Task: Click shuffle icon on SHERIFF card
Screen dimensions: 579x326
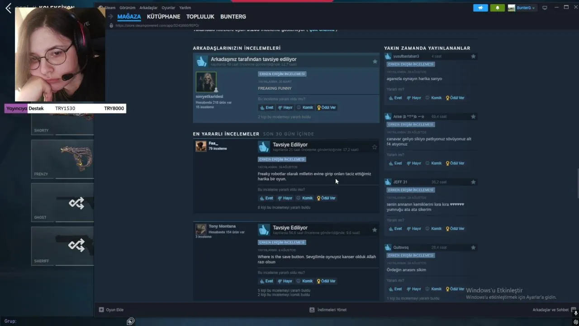Action: click(x=76, y=245)
